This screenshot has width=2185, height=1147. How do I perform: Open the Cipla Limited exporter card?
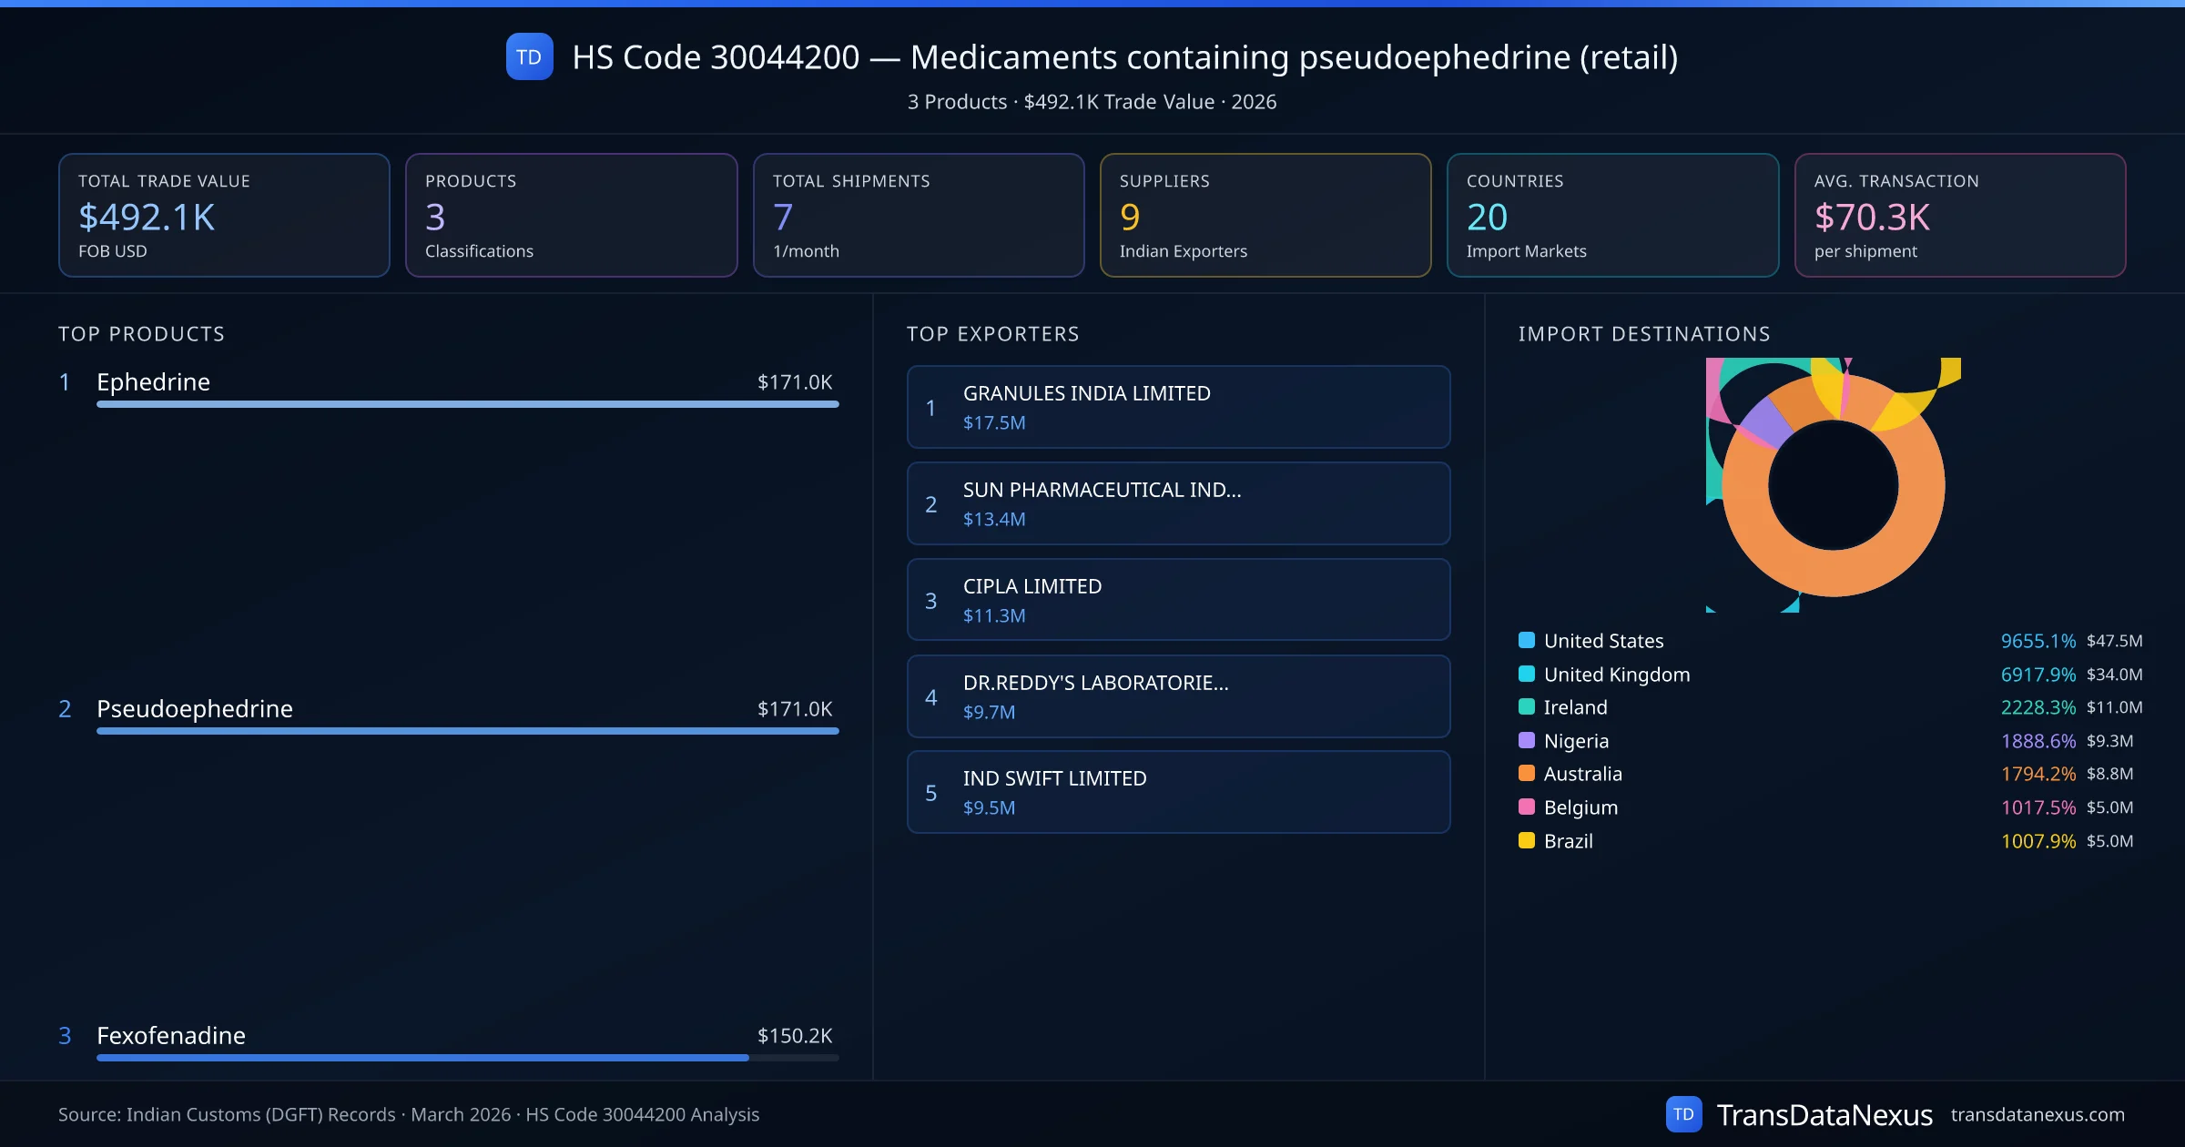(x=1178, y=600)
